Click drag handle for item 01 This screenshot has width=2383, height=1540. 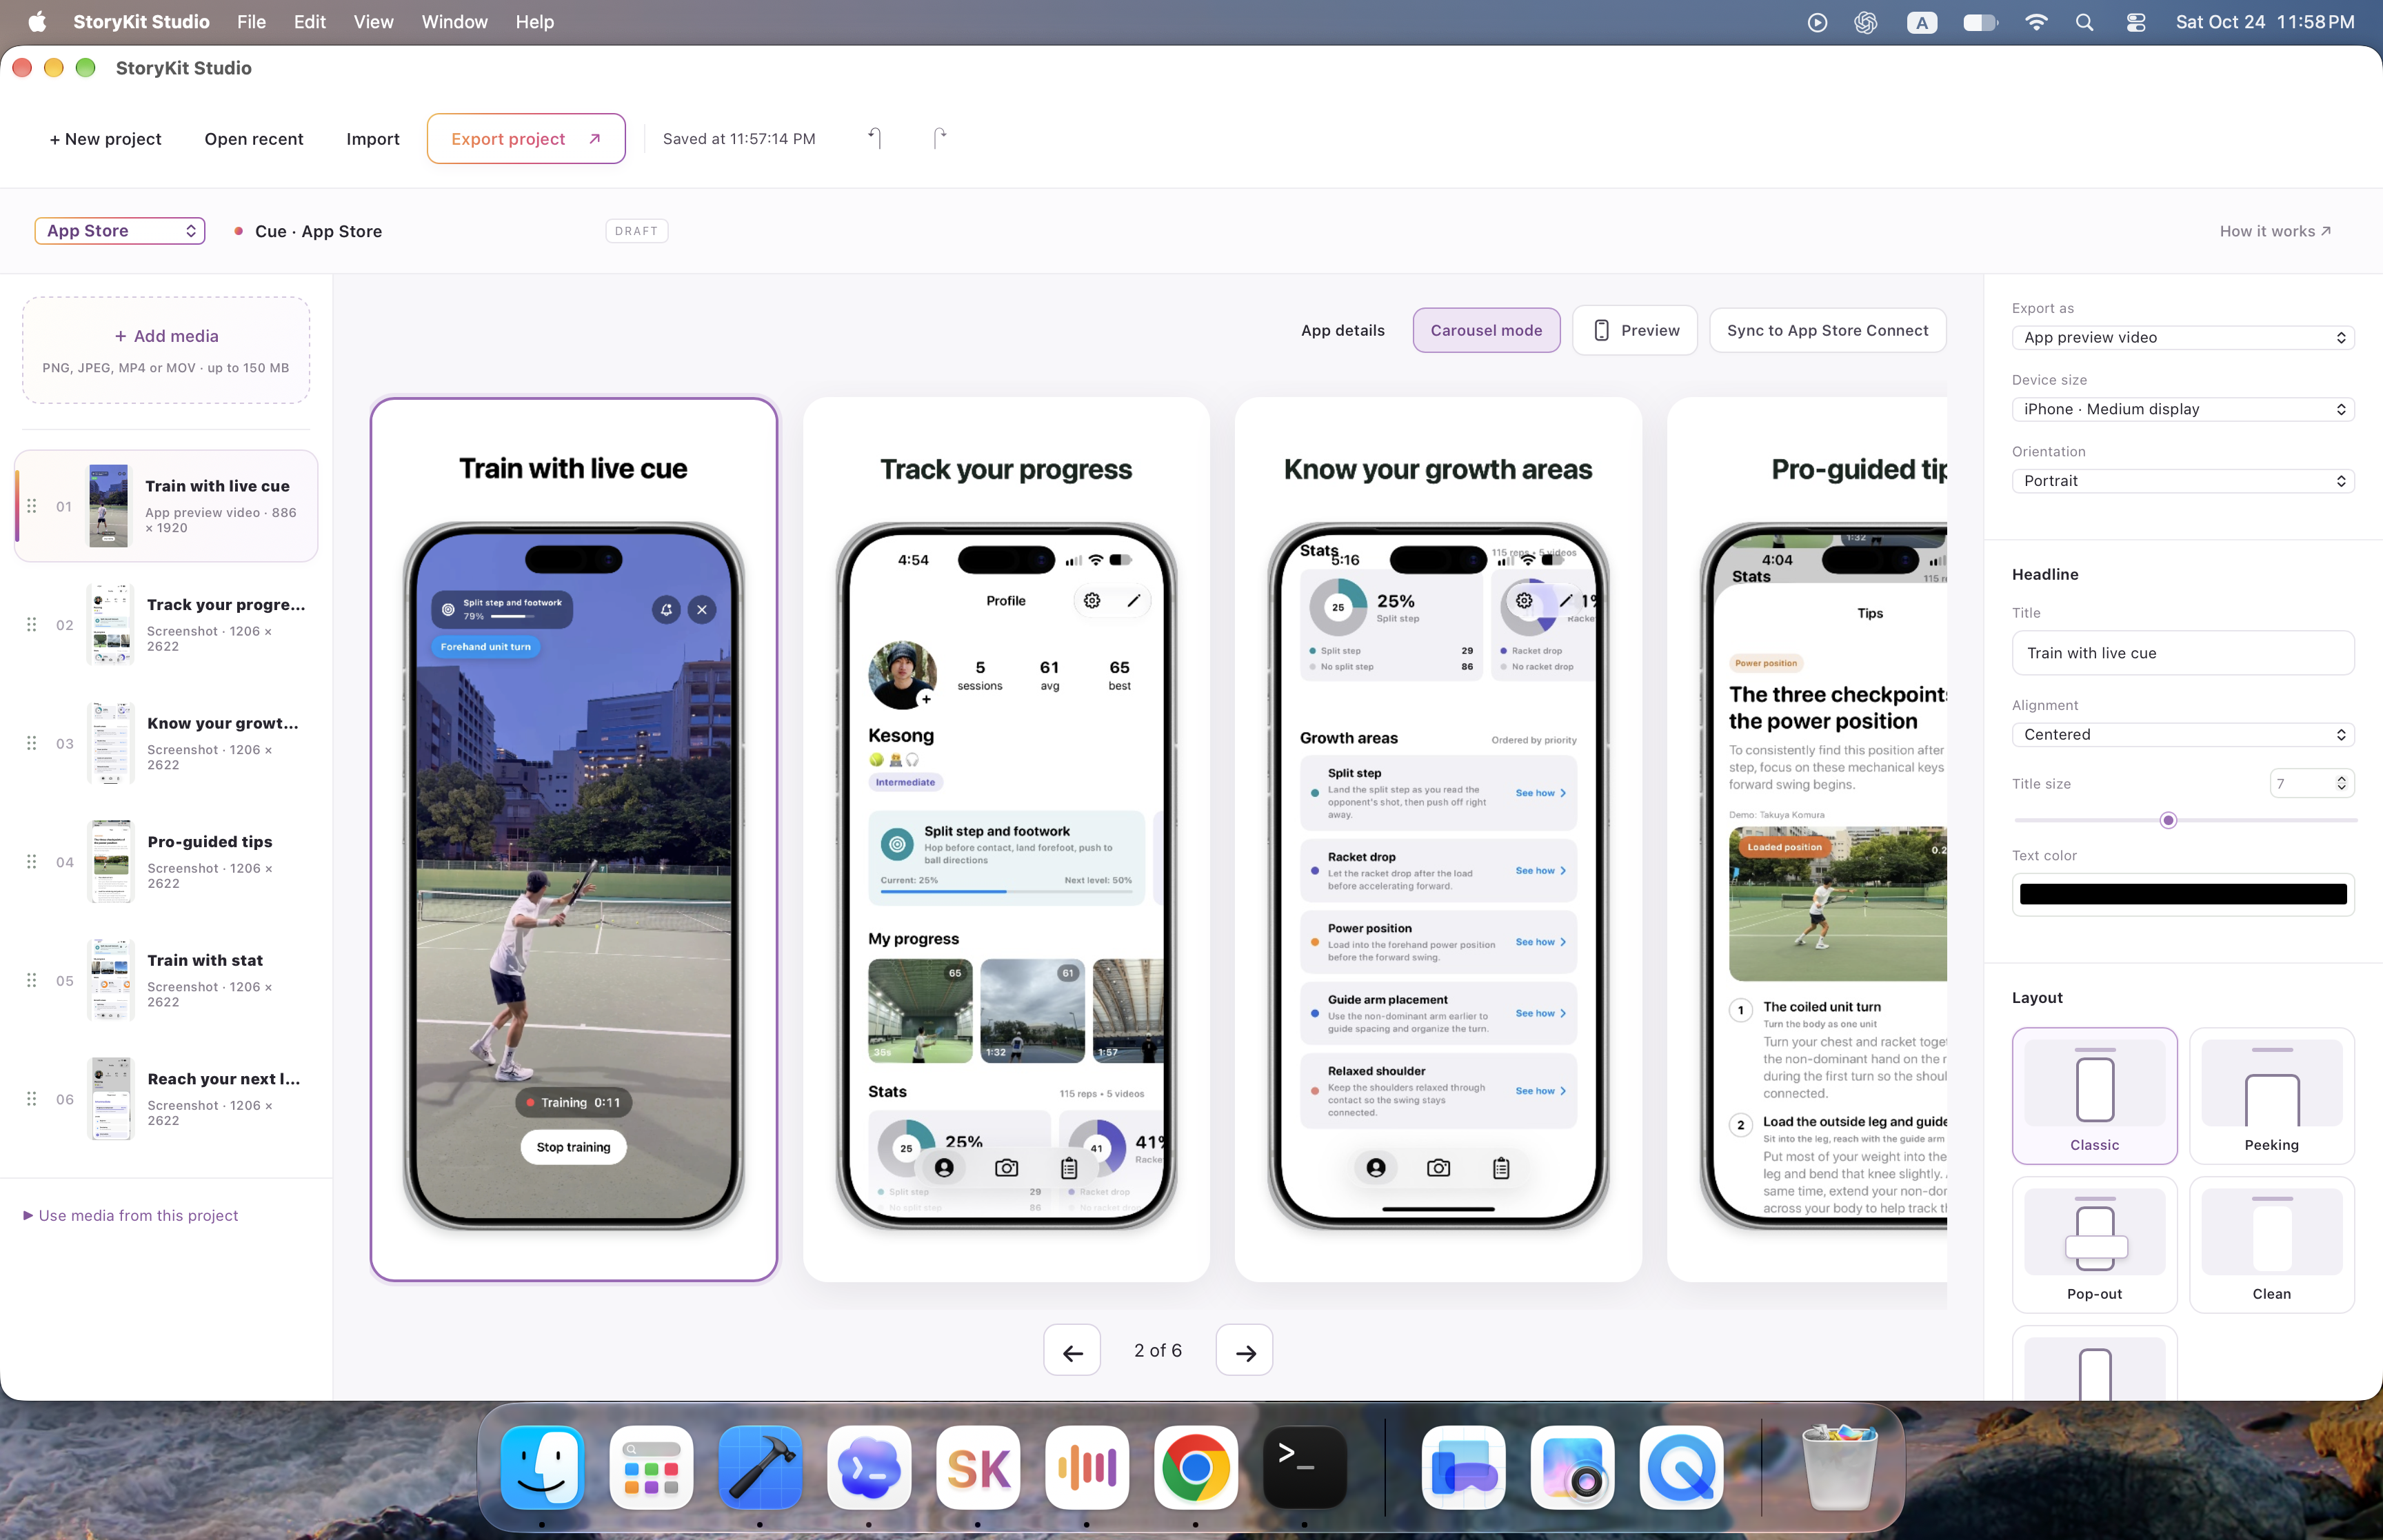(x=32, y=506)
